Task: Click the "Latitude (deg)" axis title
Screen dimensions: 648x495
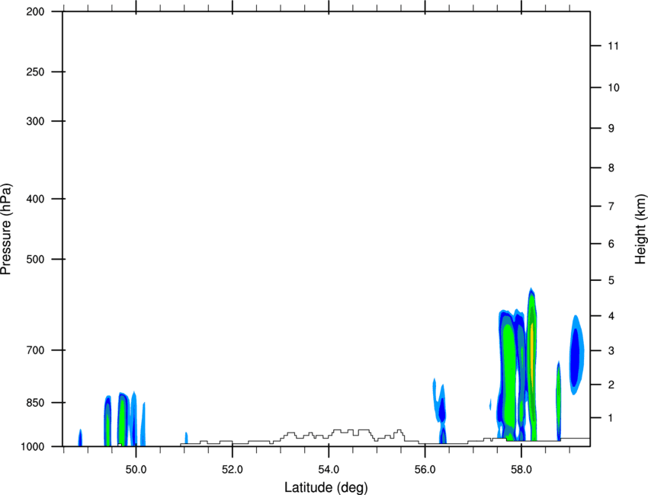Action: click(x=326, y=487)
